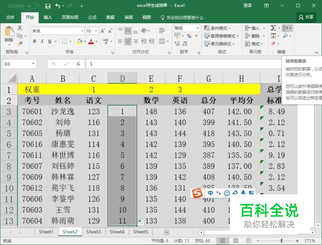Open the font size dropdown

(x=96, y=31)
